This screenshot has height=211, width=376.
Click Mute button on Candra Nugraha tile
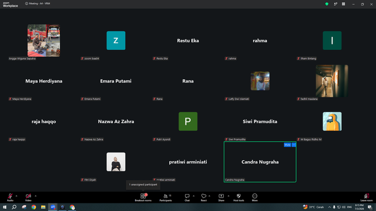(x=287, y=145)
